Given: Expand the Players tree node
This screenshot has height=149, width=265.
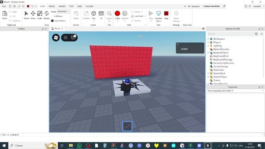Looking at the screenshot, I should [x=208, y=42].
